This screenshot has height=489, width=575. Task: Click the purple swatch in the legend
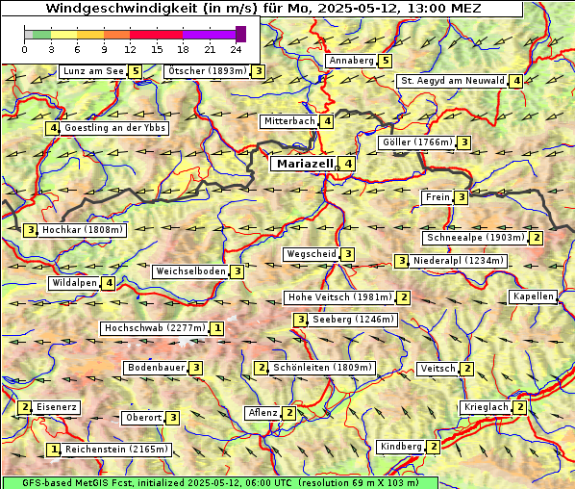click(x=209, y=35)
